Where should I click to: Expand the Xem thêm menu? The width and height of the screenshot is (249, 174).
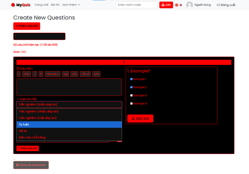pos(71,5)
